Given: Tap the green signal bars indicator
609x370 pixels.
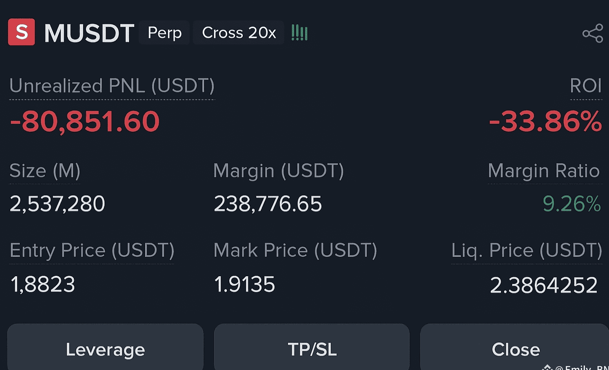Looking at the screenshot, I should click(x=299, y=33).
